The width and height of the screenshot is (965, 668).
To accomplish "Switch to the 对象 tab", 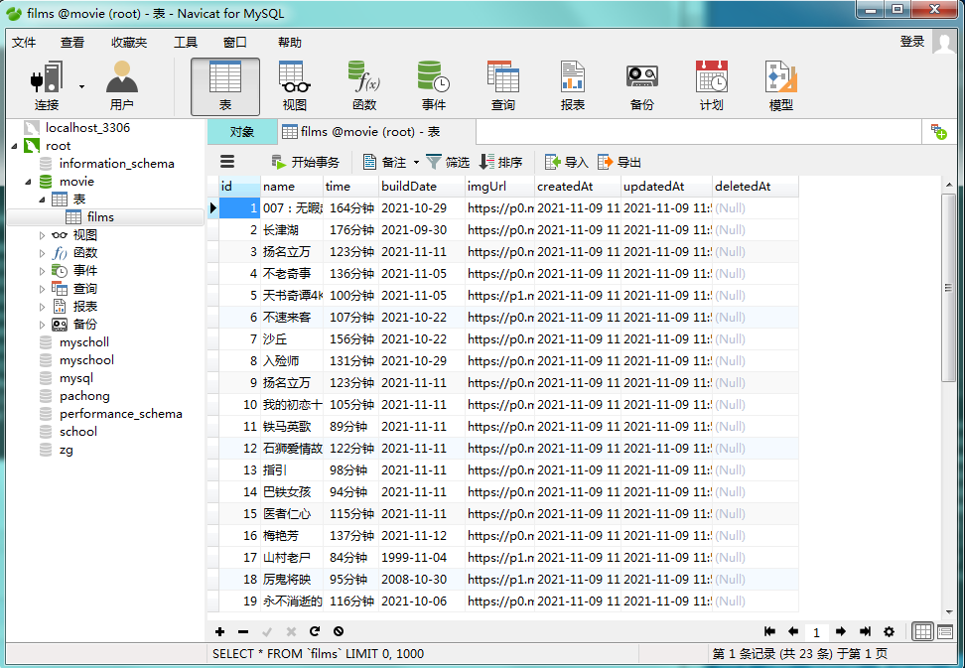I will 242,132.
